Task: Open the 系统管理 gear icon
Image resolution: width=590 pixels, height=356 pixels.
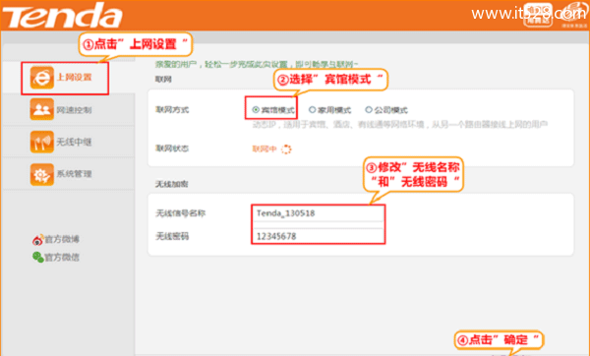Action: click(x=41, y=174)
